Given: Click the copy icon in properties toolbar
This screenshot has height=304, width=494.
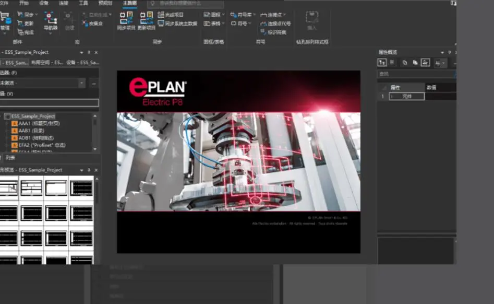Looking at the screenshot, I should tap(404, 63).
